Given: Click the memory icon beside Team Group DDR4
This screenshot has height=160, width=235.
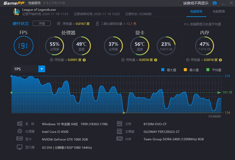Looking at the screenshot, I should (x=119, y=138).
